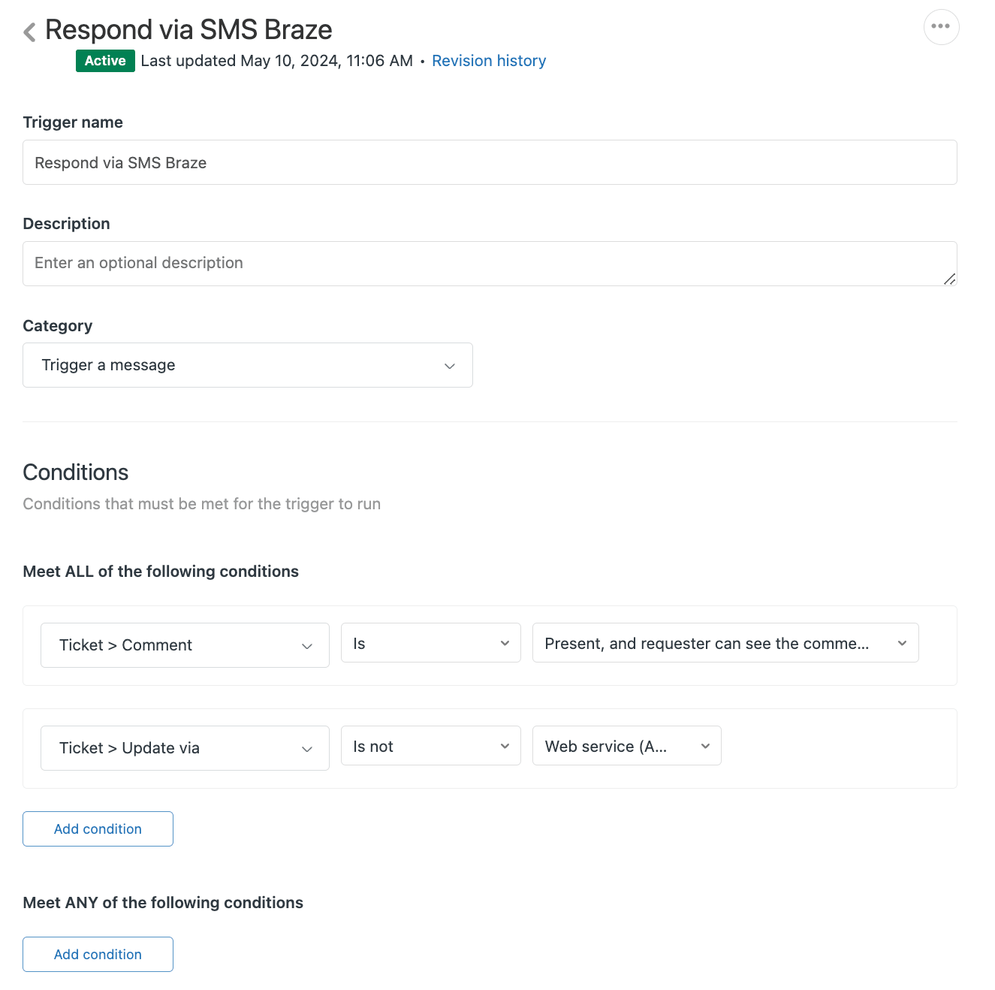Click the 'Description' field label
This screenshot has width=995, height=990.
point(66,224)
